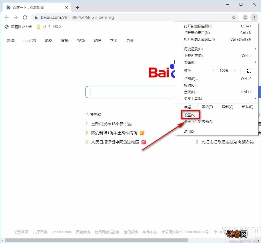Open hot item 三部门发布18个新职业
Screen dimensions: 261x243
[x=111, y=124]
